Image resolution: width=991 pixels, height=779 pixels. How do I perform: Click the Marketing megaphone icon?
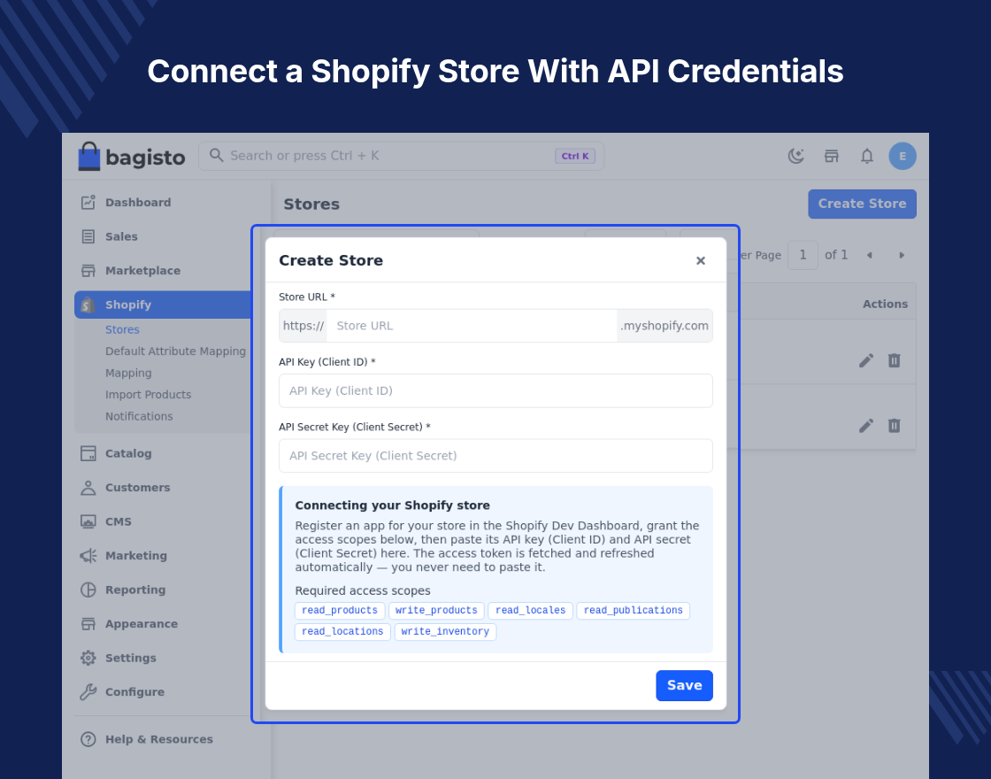click(x=88, y=556)
